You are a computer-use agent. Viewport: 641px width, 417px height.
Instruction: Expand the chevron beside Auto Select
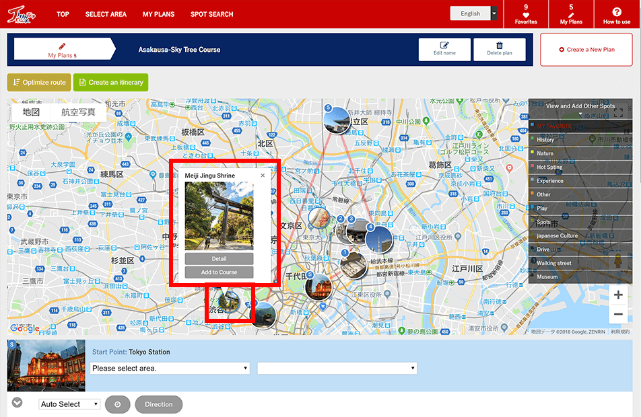tap(17, 403)
